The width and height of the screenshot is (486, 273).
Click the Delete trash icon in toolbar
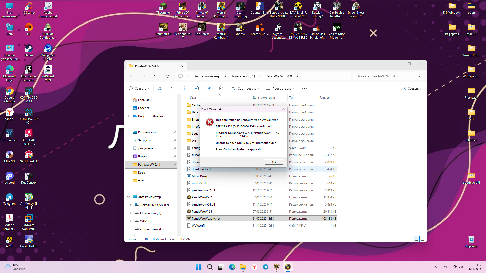(x=221, y=88)
